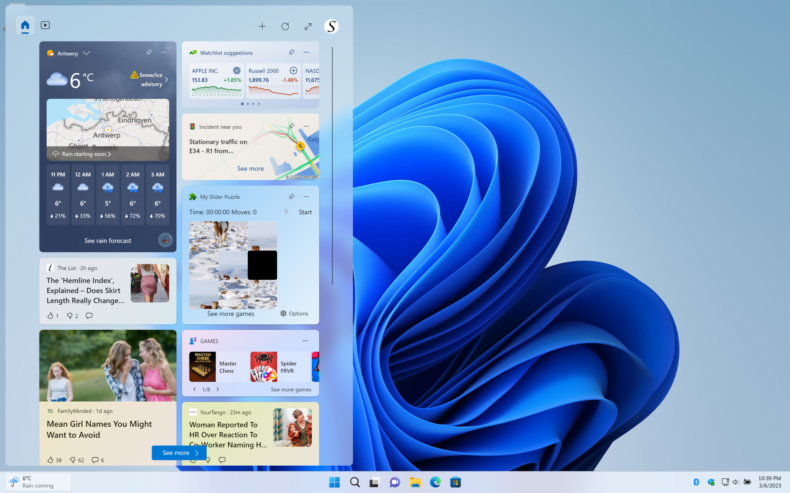
Task: Add a new widget with the plus icon
Action: [x=262, y=26]
